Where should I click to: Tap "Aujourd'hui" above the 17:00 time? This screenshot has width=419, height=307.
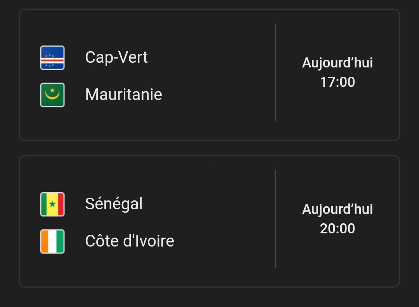337,63
